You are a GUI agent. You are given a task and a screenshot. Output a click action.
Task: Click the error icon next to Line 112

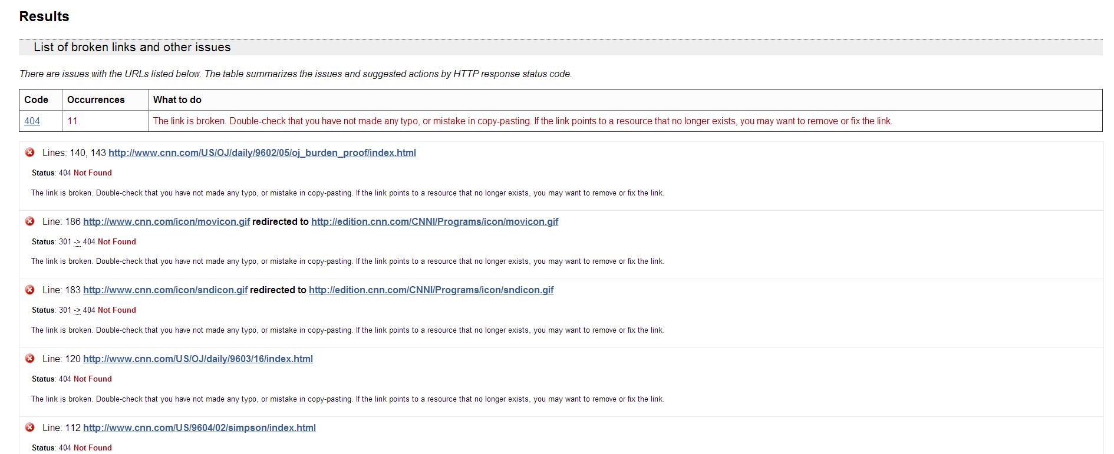tap(30, 428)
